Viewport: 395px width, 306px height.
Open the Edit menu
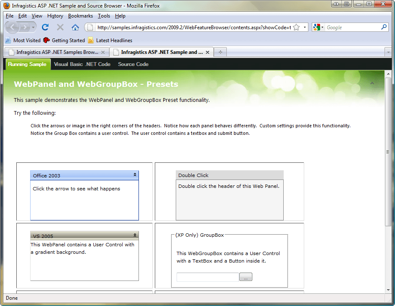(x=23, y=16)
